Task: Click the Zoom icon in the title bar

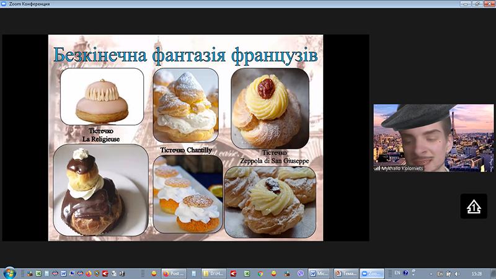Action: tap(5, 4)
